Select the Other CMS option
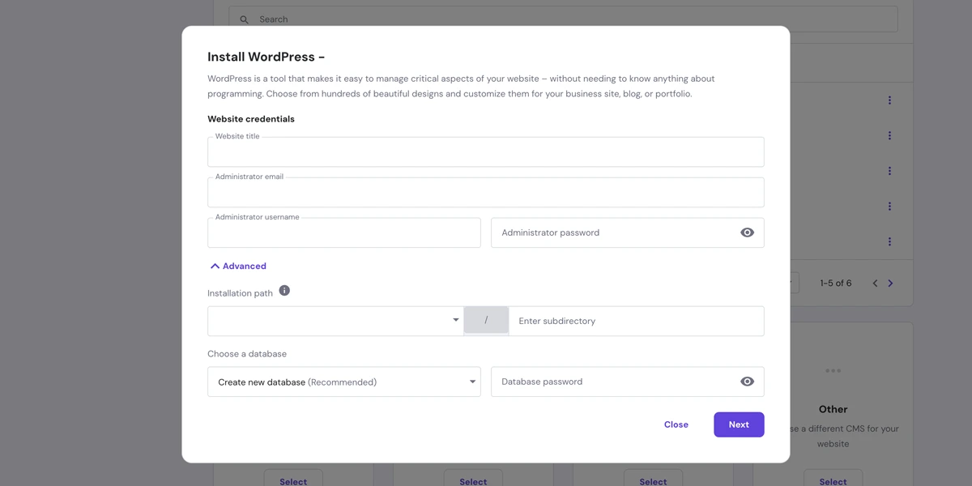 (833, 480)
